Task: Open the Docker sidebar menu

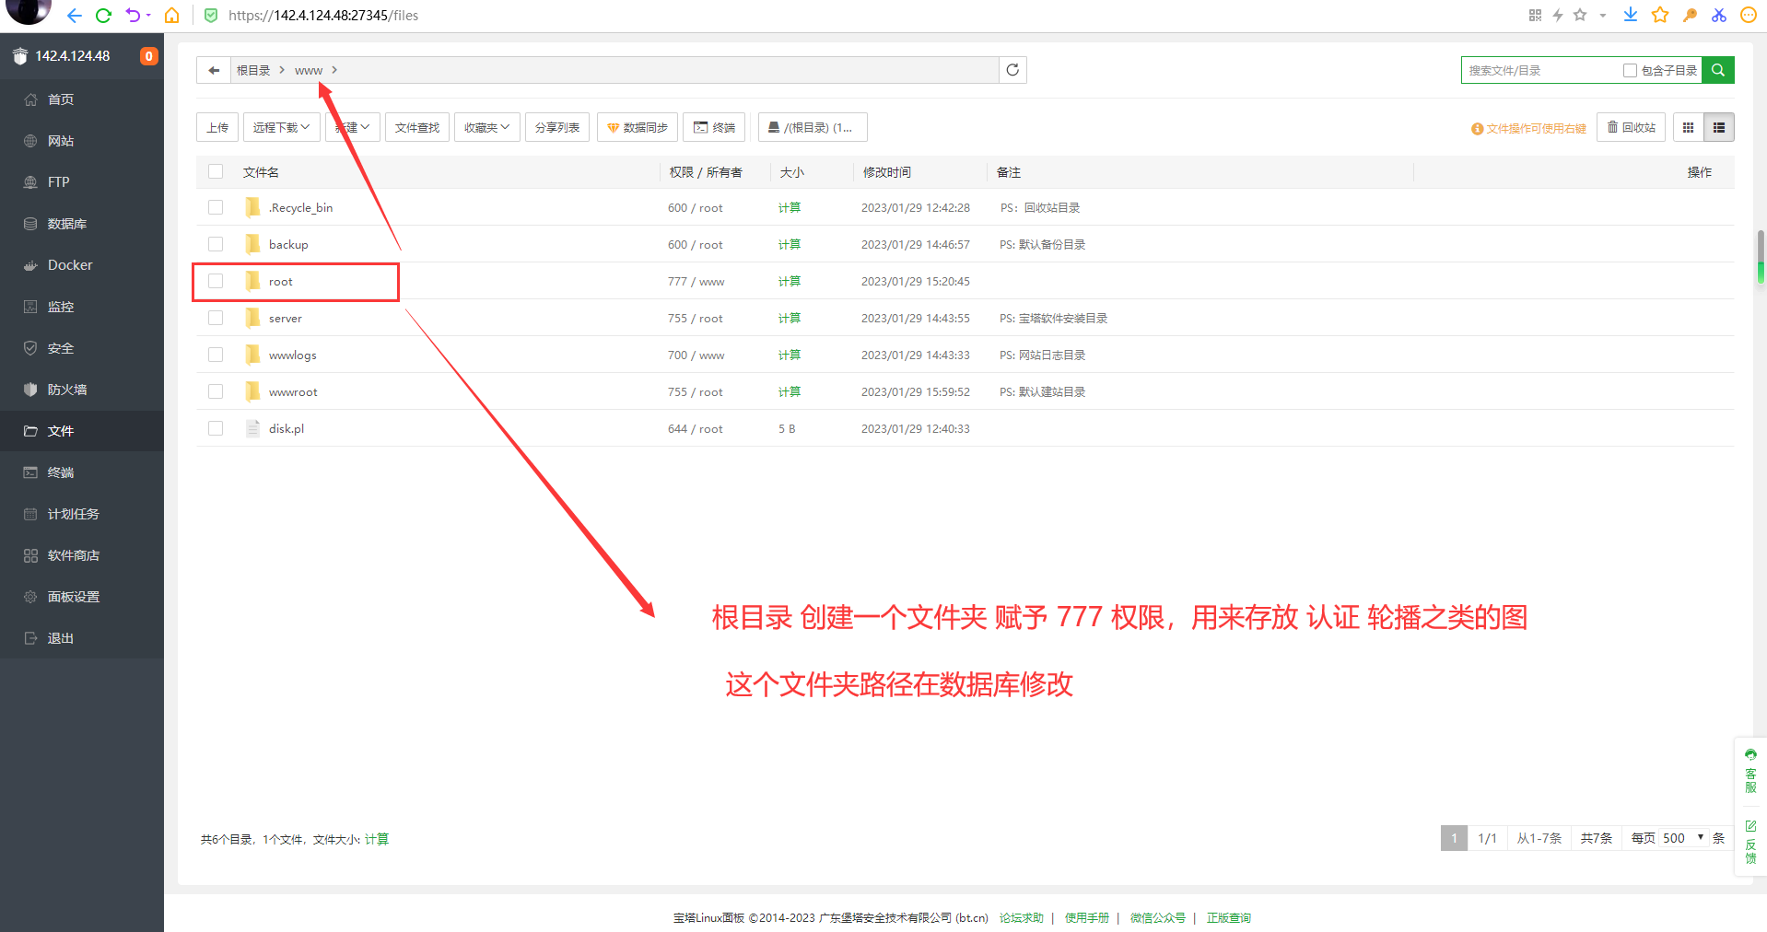Action: pyautogui.click(x=82, y=265)
